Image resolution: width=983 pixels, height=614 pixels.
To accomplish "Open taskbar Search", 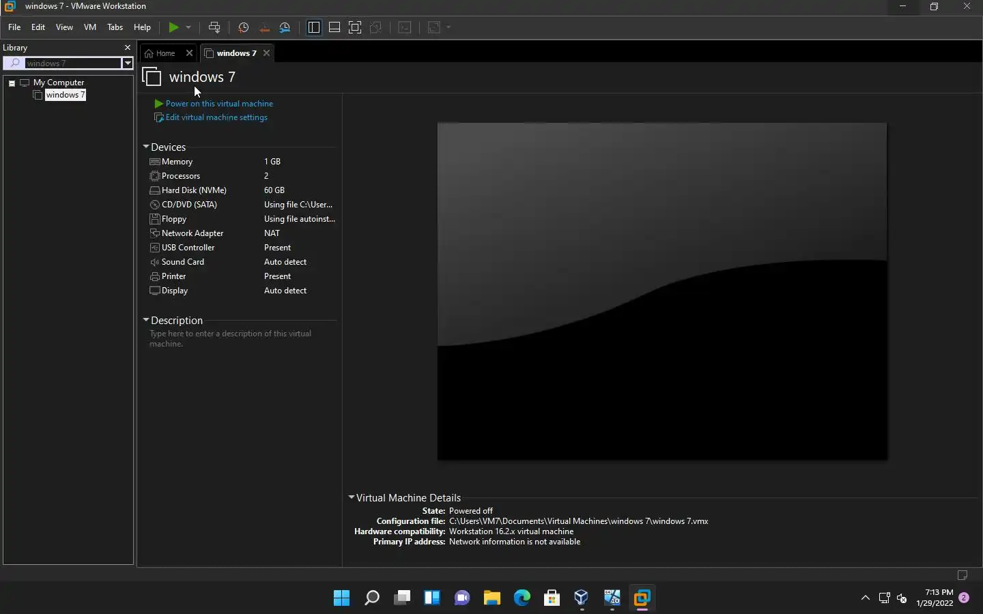I will [x=371, y=598].
